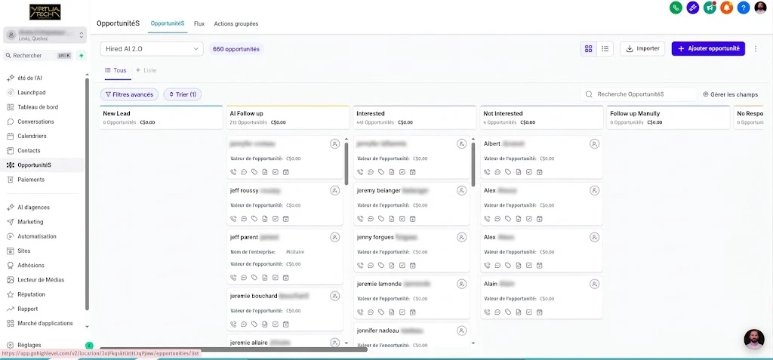Click the tag icon on jenny forgues card
Screen dimensions: 773x360
(x=381, y=266)
